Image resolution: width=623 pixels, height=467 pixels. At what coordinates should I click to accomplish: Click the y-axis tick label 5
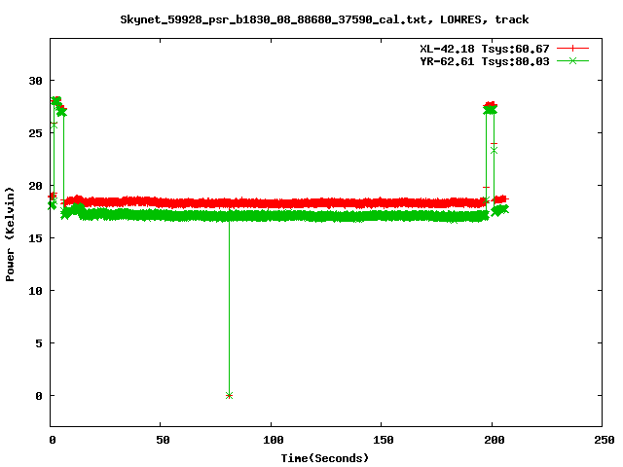click(39, 343)
